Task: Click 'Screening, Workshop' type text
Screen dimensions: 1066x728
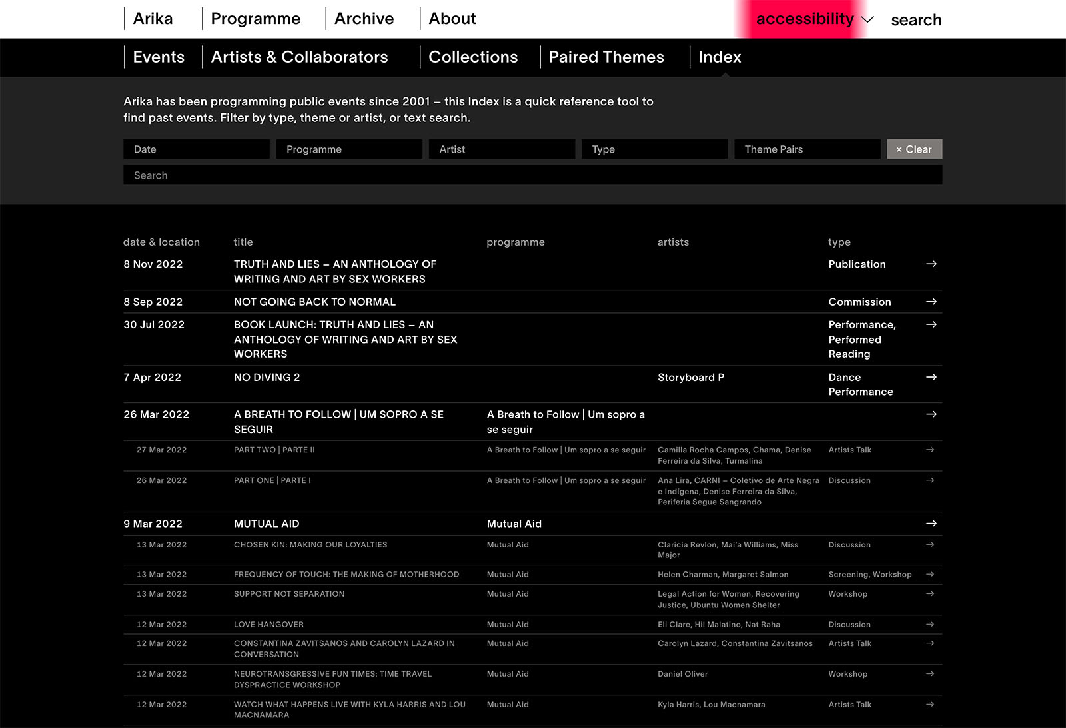Action: (x=870, y=575)
